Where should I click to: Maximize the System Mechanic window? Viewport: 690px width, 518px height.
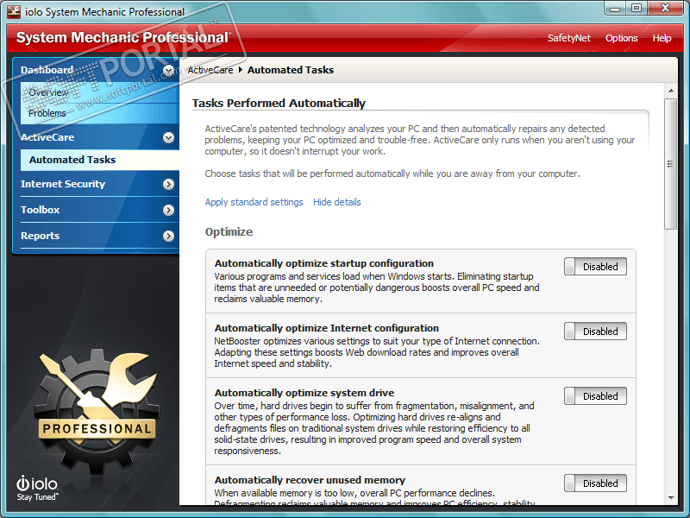pos(637,9)
